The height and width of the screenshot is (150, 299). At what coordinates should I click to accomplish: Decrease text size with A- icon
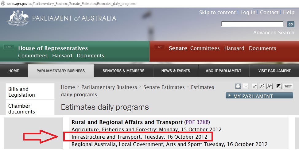pos(254,86)
